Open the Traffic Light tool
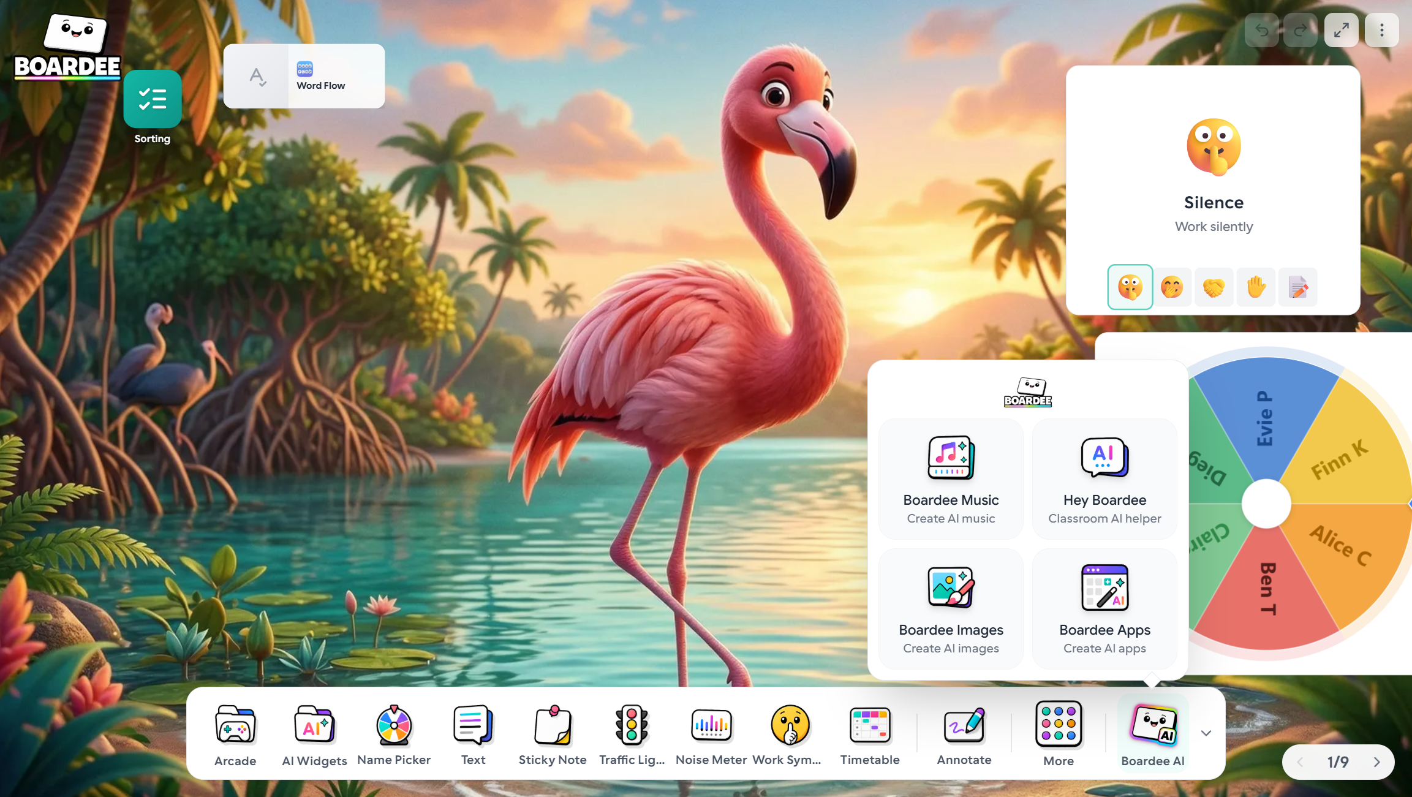This screenshot has width=1412, height=797. coord(632,735)
